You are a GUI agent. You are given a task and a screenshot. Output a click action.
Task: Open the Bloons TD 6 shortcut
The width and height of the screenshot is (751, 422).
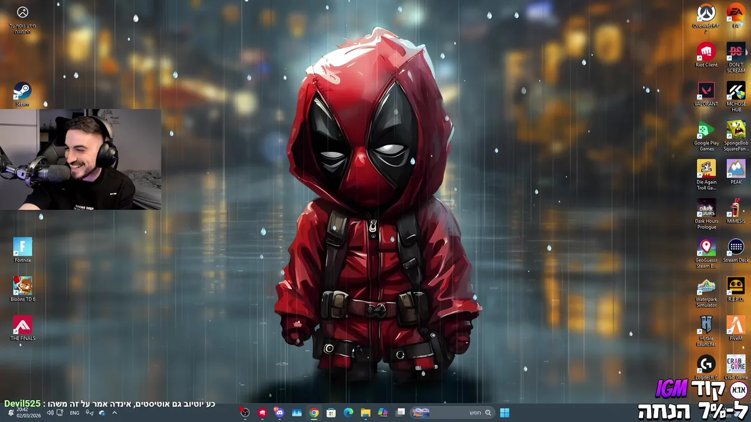tap(22, 289)
